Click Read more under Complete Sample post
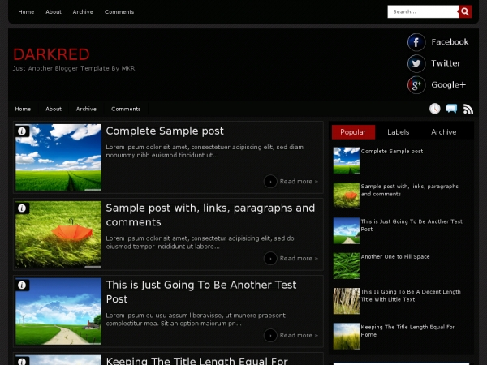487x365 pixels. coord(299,181)
